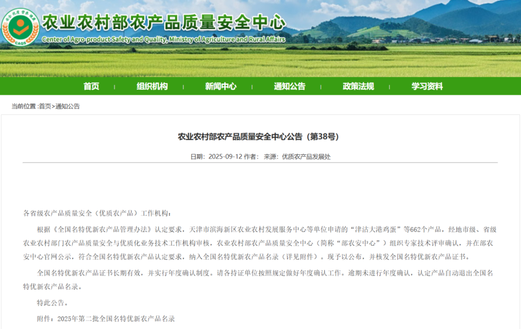Image resolution: width=521 pixels, height=329 pixels.
Task: Click the product name “津沽大港鸡蛋”
Action: (x=375, y=230)
